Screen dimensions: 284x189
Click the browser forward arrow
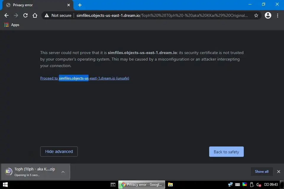[x=16, y=16]
